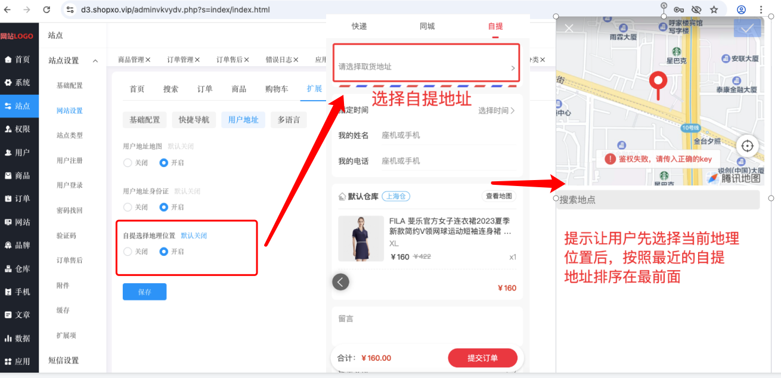This screenshot has height=378, width=781.
Task: Close the 商品管理 tab
Action: coord(148,60)
